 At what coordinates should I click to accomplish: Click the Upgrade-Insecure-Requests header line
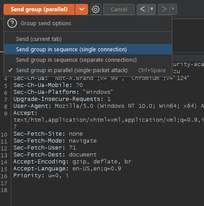(62, 99)
